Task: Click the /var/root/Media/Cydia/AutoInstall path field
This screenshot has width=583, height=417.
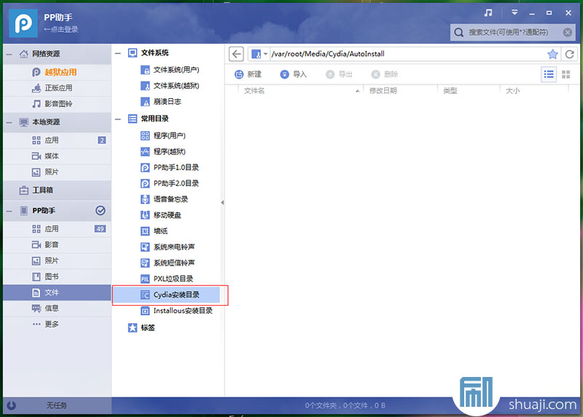Action: [x=407, y=54]
